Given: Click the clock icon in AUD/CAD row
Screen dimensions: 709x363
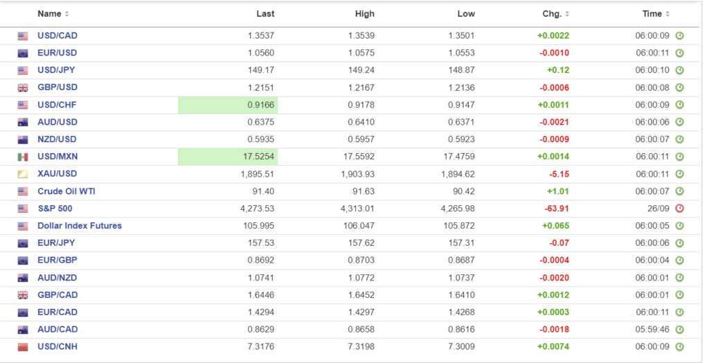Looking at the screenshot, I should (x=679, y=330).
